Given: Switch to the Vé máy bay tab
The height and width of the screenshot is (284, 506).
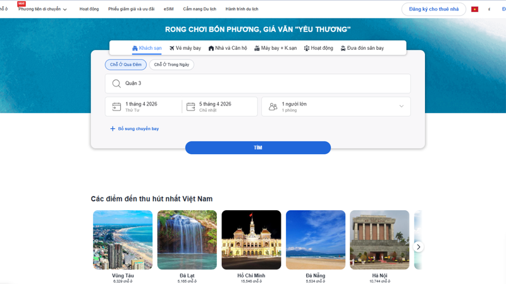Looking at the screenshot, I should coord(185,48).
